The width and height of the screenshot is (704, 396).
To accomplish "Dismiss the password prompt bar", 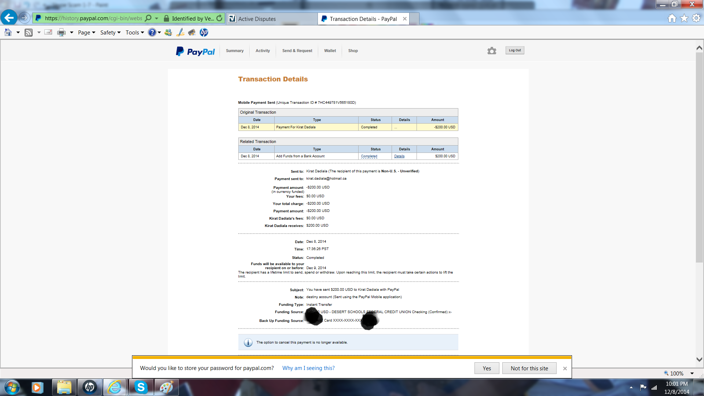I will [x=565, y=368].
